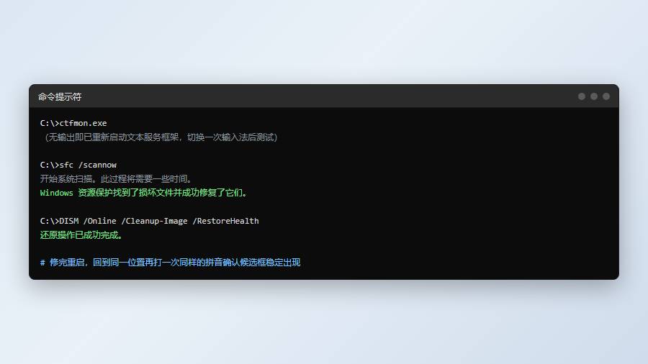
Task: Click the first gray window dot
Action: (x=582, y=96)
